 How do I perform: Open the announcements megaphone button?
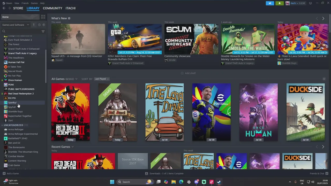270,3
